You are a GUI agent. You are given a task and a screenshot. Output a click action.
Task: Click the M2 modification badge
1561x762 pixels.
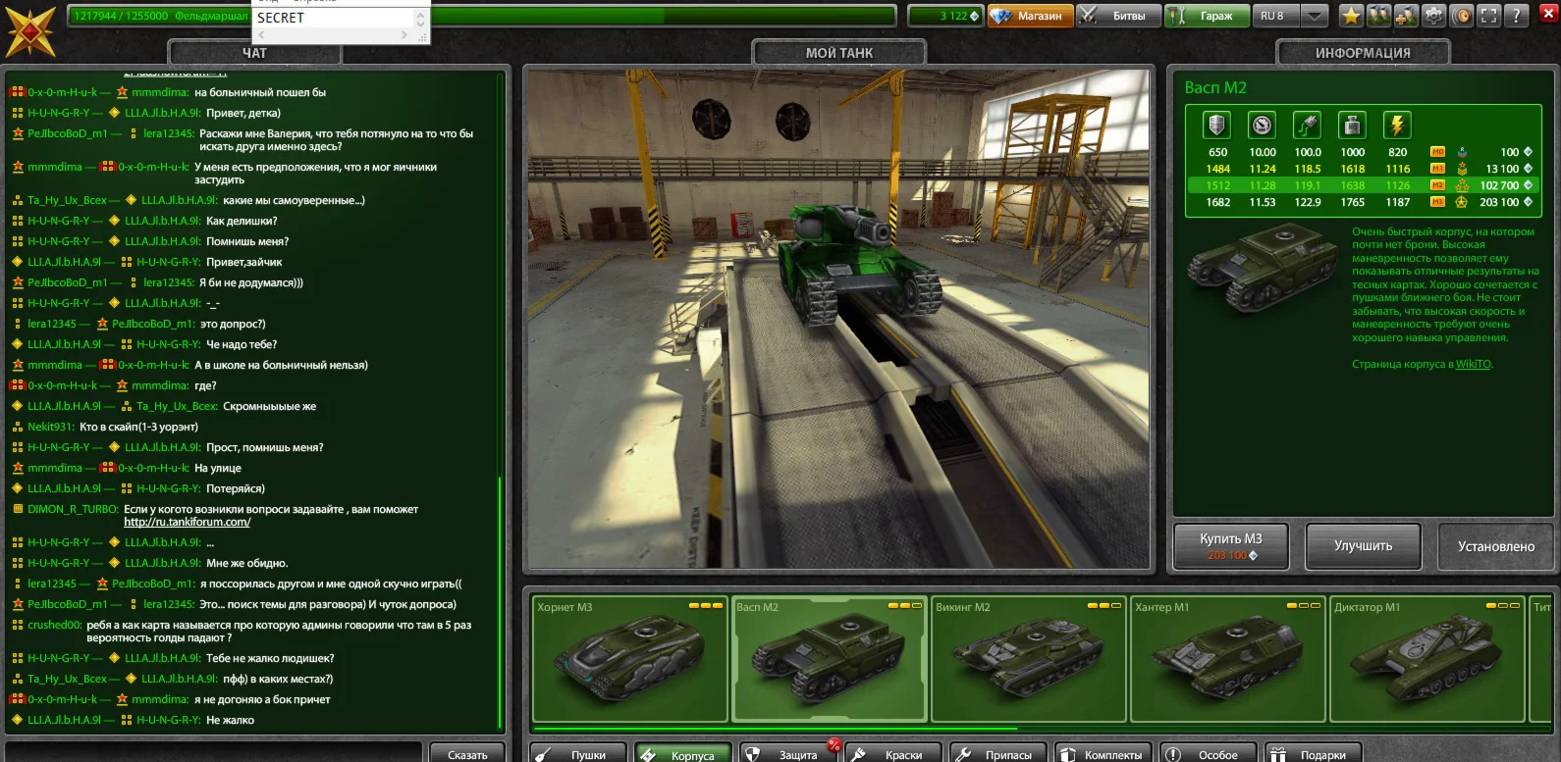click(1437, 185)
